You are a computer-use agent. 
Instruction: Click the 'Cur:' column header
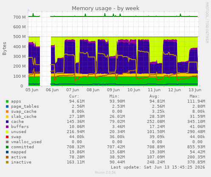click(74, 96)
